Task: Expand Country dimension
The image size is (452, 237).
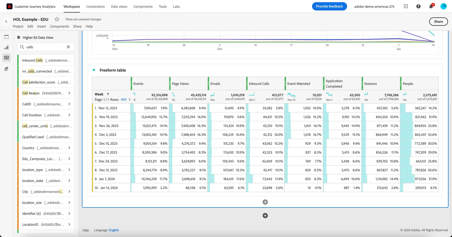Action: [69, 148]
